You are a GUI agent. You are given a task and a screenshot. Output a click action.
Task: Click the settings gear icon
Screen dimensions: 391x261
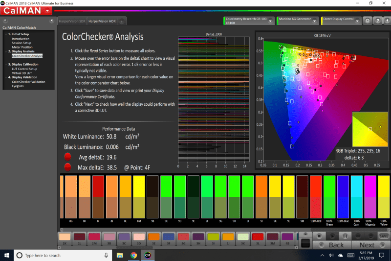[367, 21]
